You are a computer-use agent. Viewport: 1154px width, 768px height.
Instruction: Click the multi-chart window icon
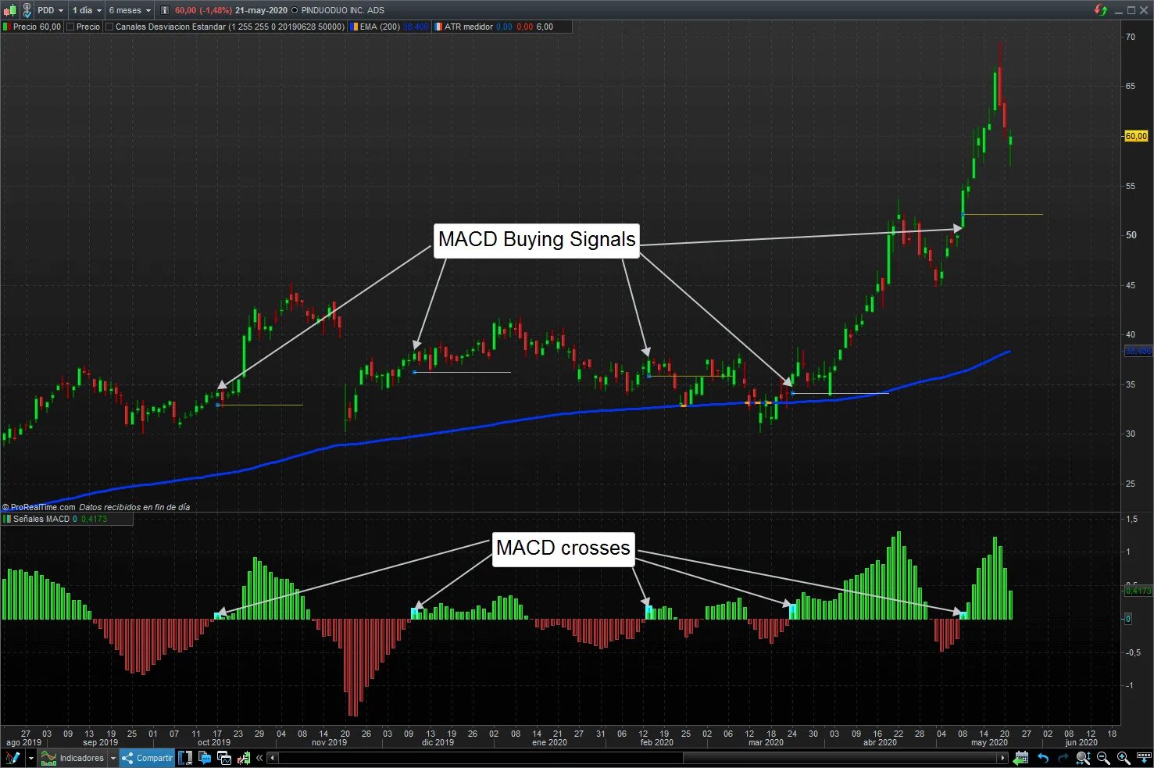224,758
